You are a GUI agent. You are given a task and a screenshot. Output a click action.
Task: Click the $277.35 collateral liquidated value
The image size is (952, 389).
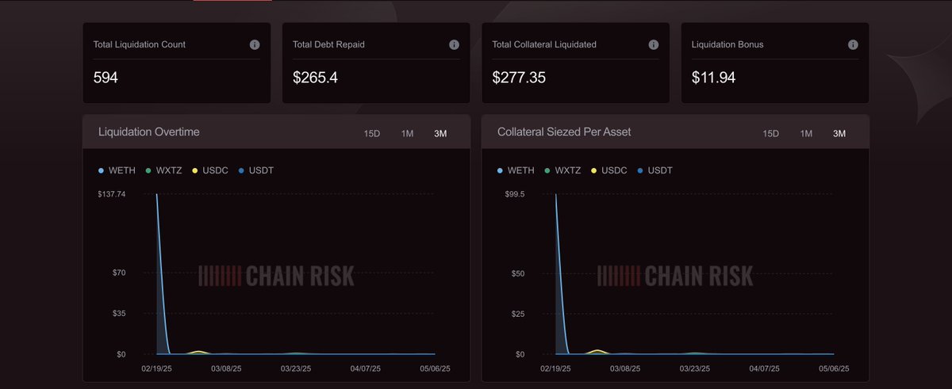click(519, 78)
